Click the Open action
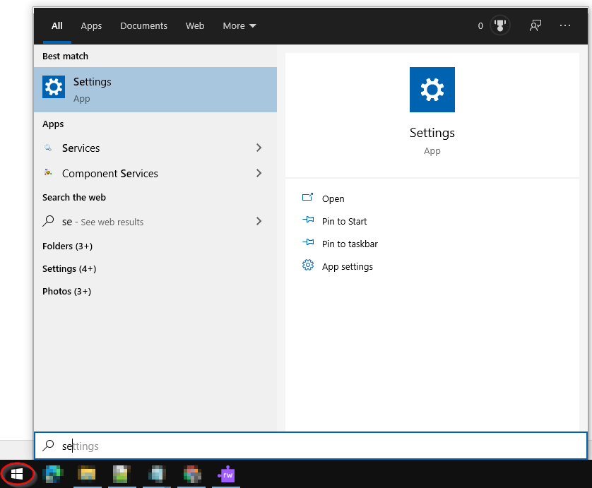 pos(333,198)
